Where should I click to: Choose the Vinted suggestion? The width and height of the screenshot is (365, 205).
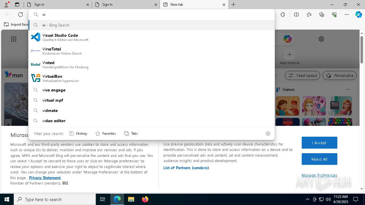[x=151, y=64]
